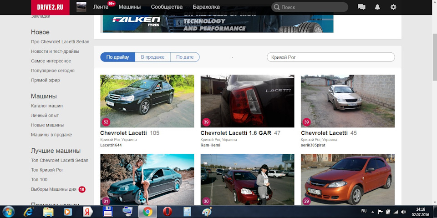The image size is (437, 218).
Task: Open Популярное сегодня link
Action: tap(53, 71)
